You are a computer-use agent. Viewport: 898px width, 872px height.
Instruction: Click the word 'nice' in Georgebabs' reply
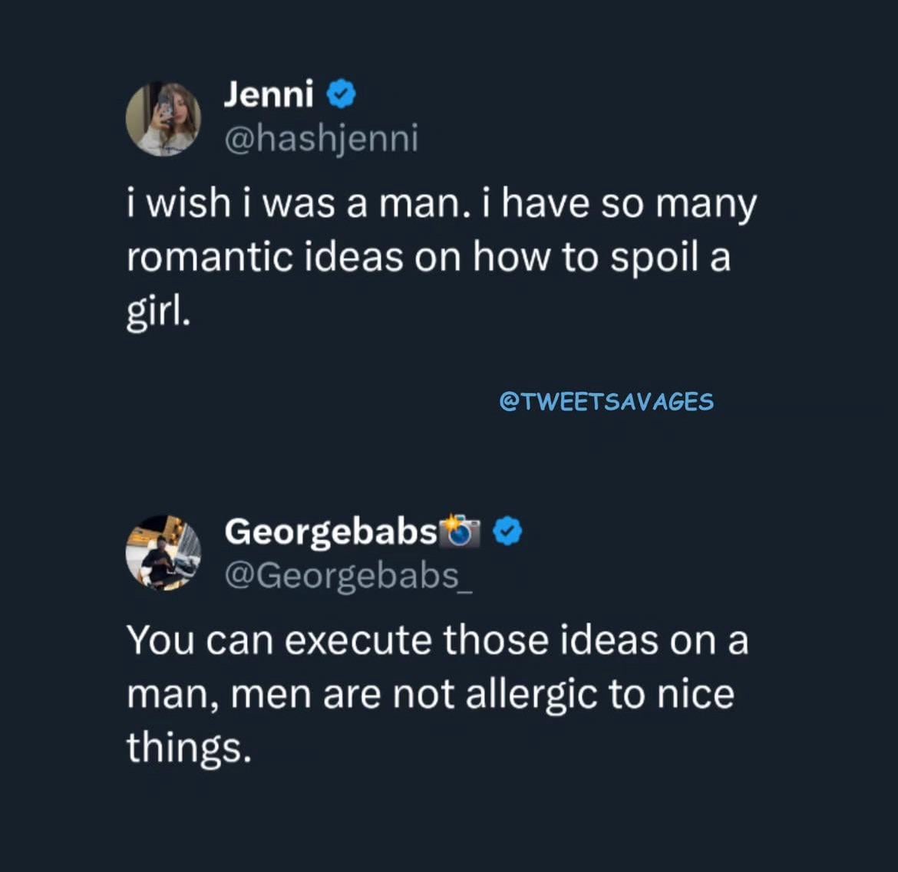coord(695,694)
